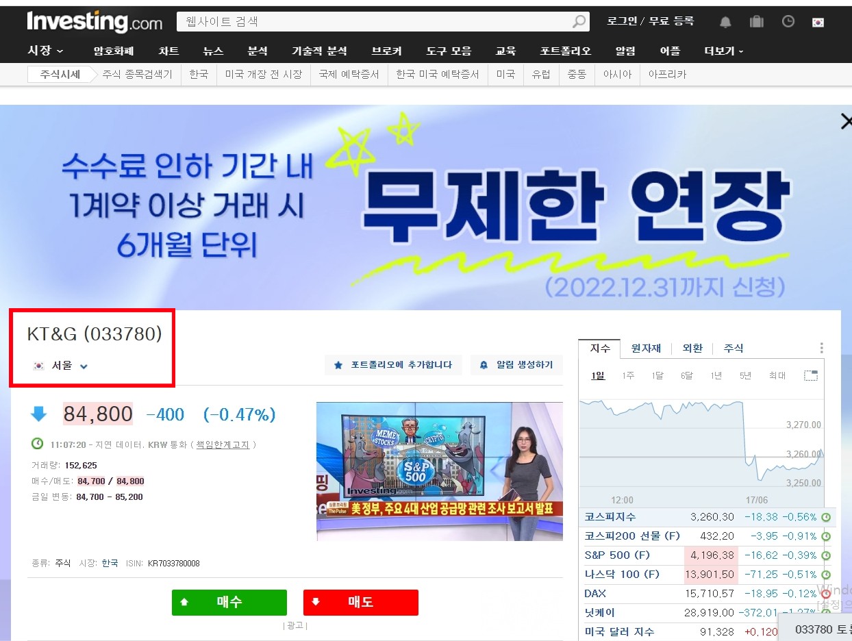Open the 아프리카 submenu link
852x641 pixels.
pos(667,75)
